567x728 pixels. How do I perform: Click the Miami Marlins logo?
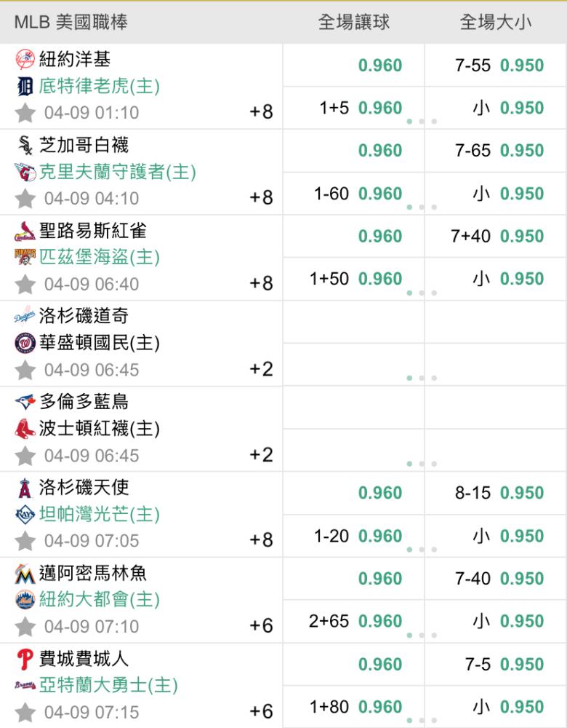tap(24, 574)
